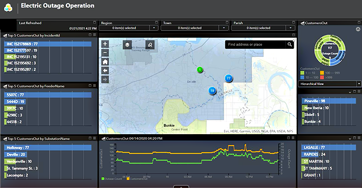Maximize Top 5 CustomersOut by FeederName panel
Viewport: 362px width, 188px height.
[90, 85]
